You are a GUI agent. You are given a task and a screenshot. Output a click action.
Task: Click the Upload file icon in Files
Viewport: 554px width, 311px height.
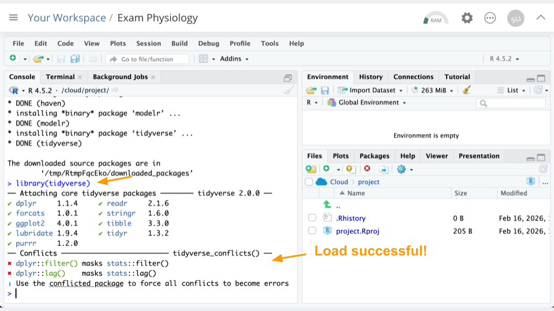pyautogui.click(x=350, y=169)
